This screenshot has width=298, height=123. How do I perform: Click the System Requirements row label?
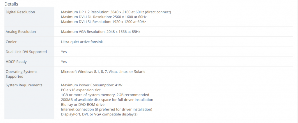click(24, 85)
